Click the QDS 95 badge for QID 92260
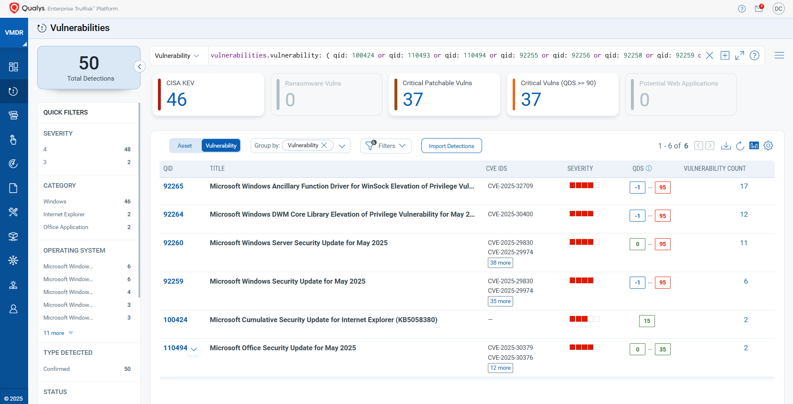This screenshot has width=793, height=404. [662, 244]
